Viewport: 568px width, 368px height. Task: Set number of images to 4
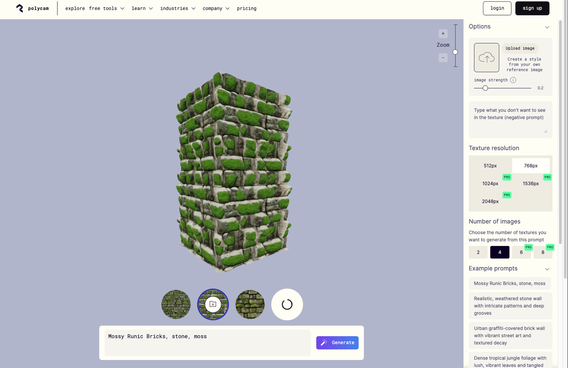500,252
